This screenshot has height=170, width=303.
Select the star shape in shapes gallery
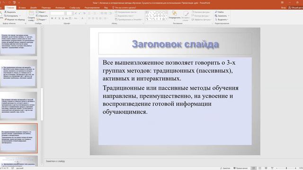163,19
